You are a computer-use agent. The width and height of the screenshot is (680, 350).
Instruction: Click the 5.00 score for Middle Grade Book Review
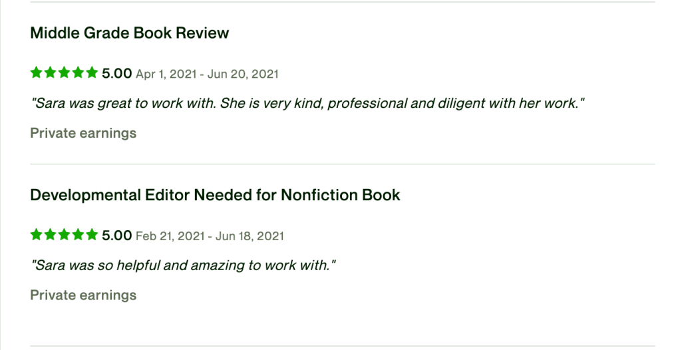(x=117, y=73)
